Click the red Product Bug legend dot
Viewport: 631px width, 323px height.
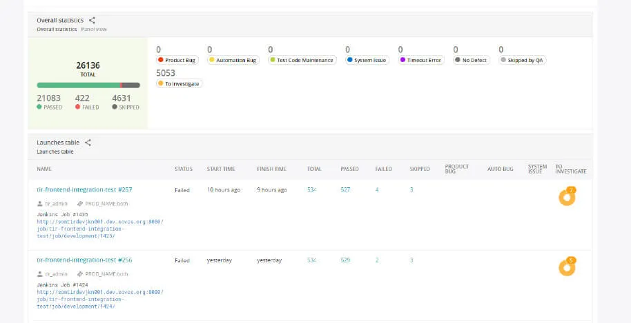(160, 61)
